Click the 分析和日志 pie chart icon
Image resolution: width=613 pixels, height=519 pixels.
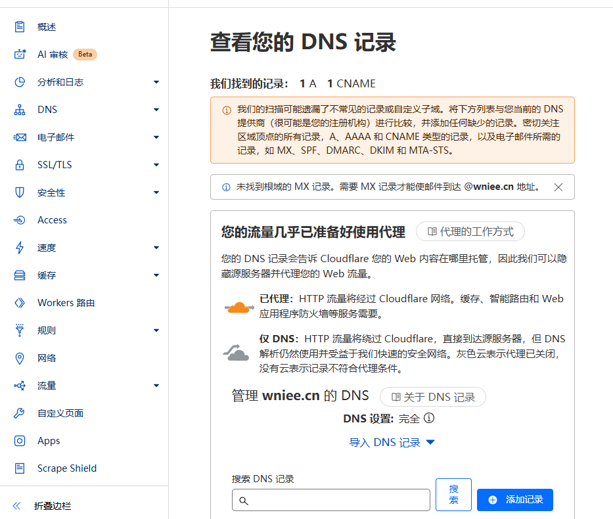(20, 82)
